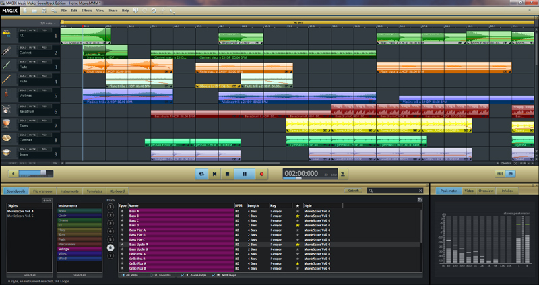This screenshot has width=539, height=285.
Task: Open the Edit menu
Action: 74,11
